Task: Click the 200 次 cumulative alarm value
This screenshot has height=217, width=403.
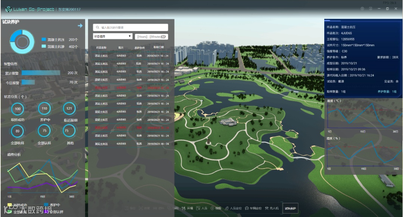Action: pos(72,73)
